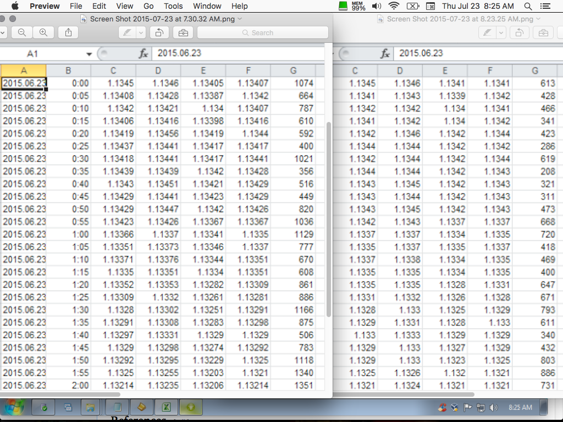The width and height of the screenshot is (563, 422).
Task: Show the Markup toolbox in front window
Action: coord(183,32)
